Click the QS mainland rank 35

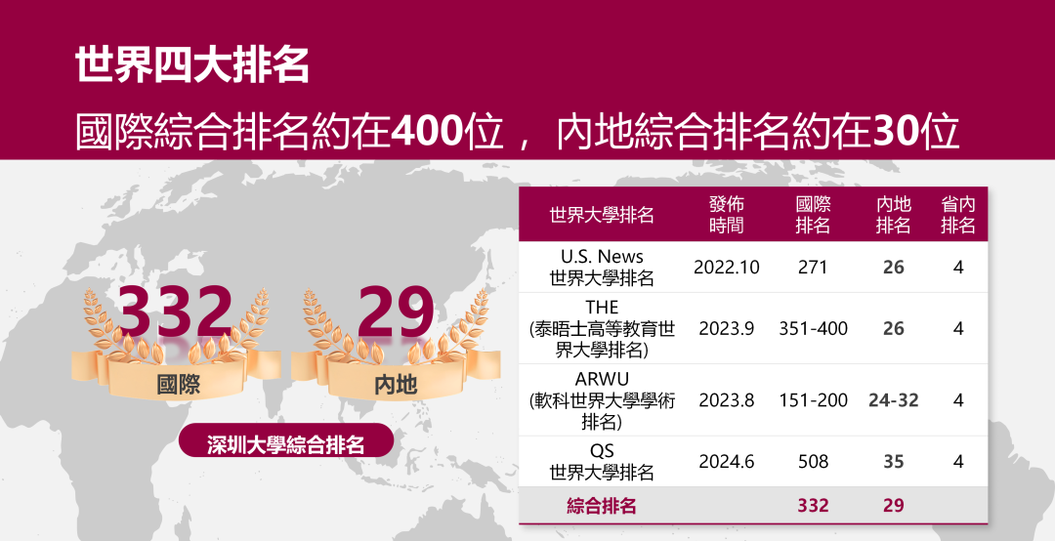tap(893, 462)
